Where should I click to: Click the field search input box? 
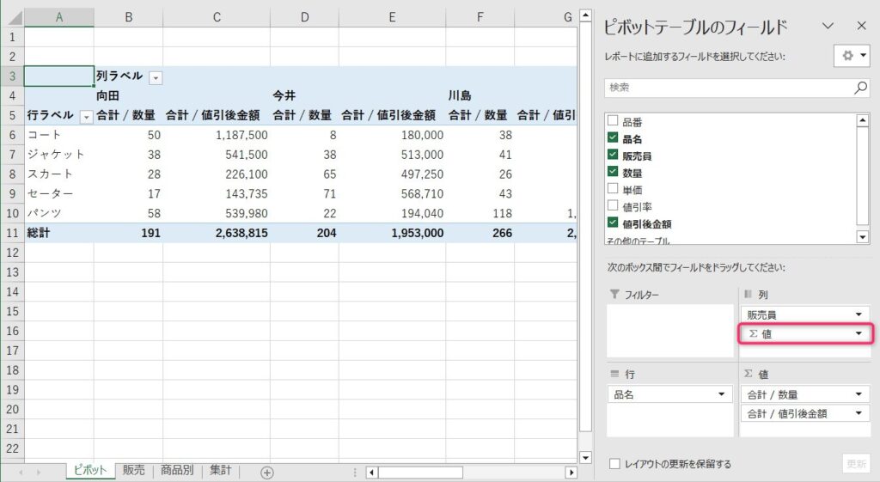pos(727,88)
